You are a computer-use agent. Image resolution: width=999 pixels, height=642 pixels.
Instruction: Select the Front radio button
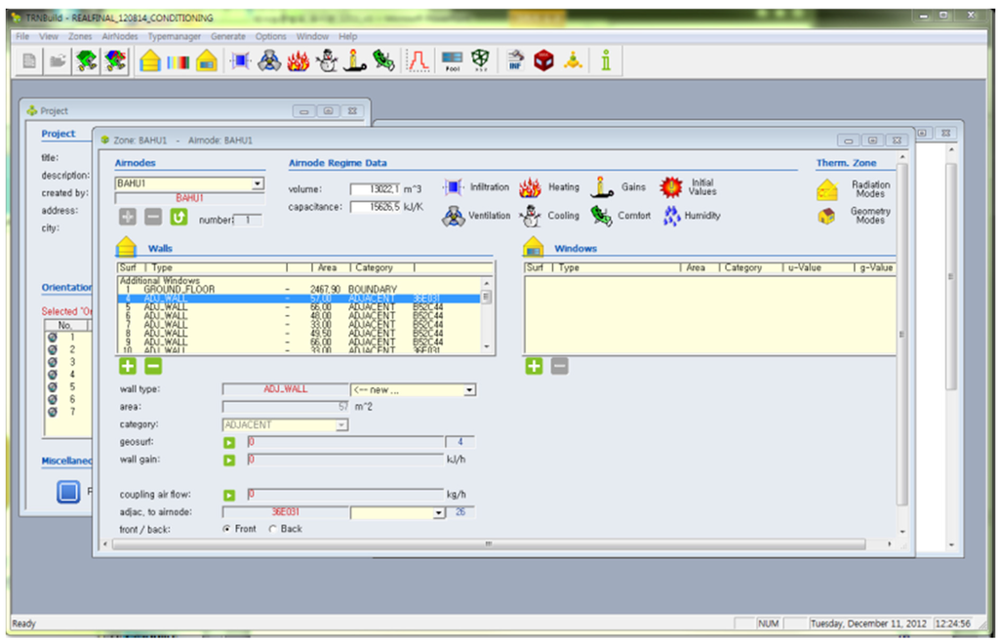coord(227,529)
